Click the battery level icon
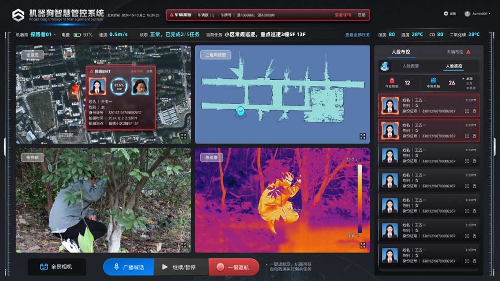 click(x=77, y=35)
